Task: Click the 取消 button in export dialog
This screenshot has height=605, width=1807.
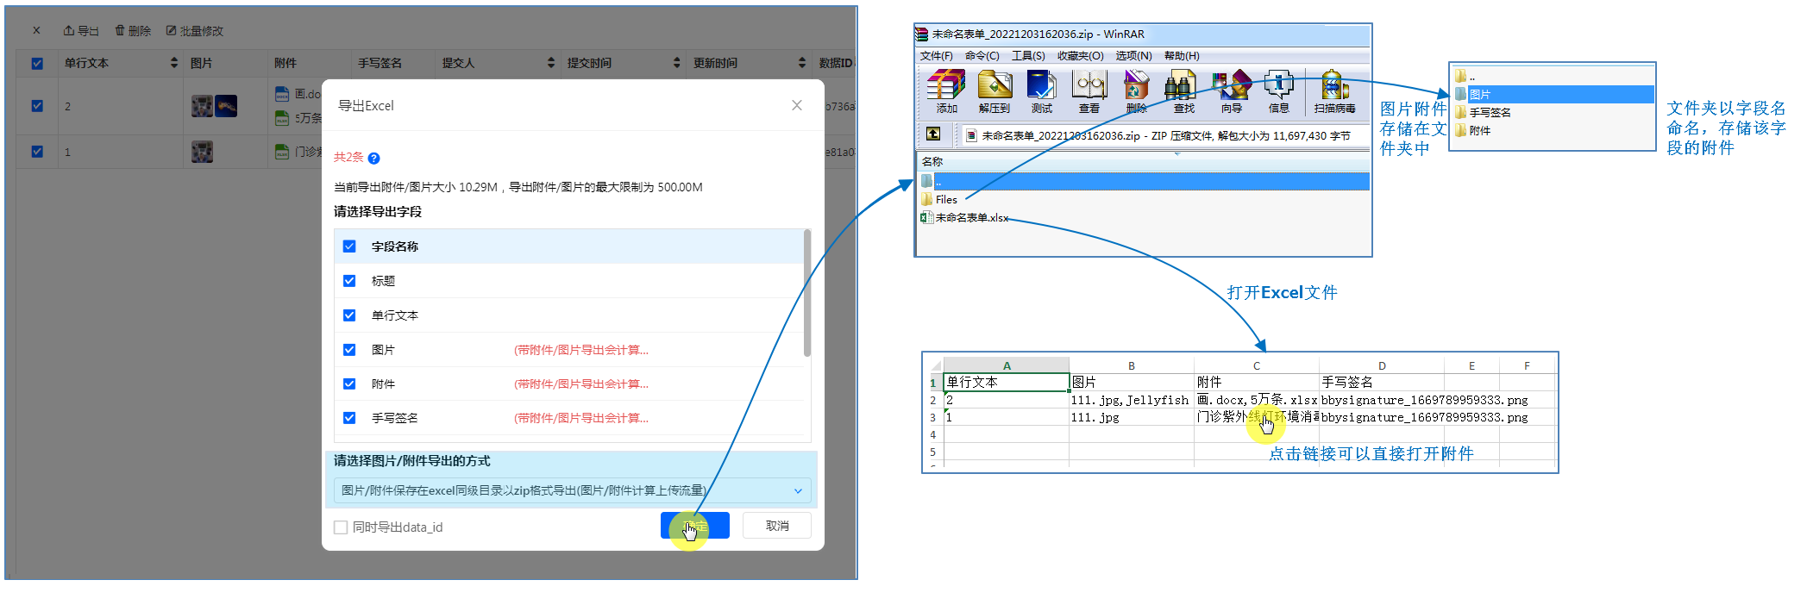Action: 777,526
